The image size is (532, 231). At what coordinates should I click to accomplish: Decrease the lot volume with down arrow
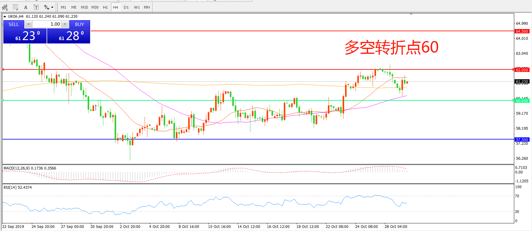pos(28,24)
